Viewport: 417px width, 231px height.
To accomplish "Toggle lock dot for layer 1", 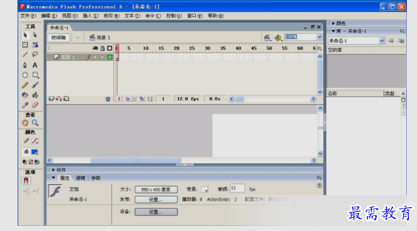I will 102,57.
